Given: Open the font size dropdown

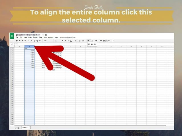Looking at the screenshot, I should pyautogui.click(x=57, y=41).
